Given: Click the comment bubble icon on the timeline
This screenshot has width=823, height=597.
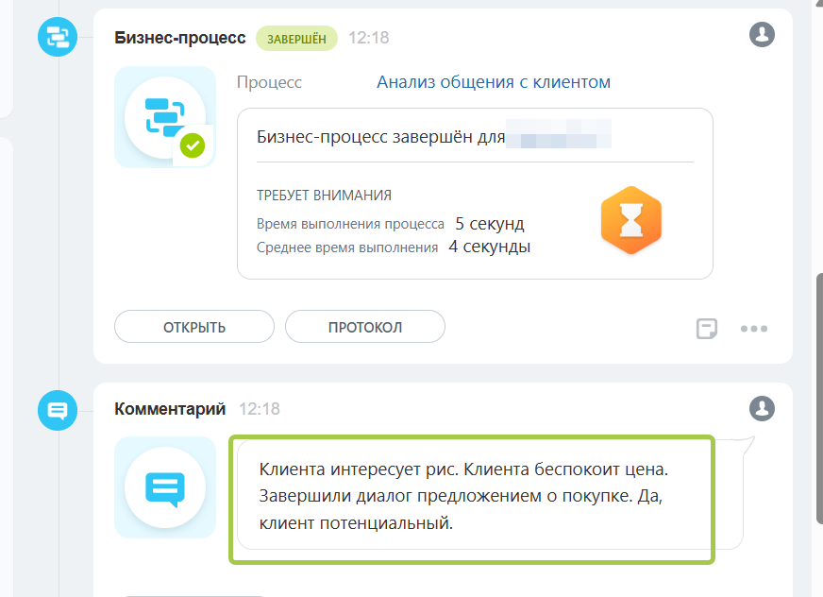Looking at the screenshot, I should click(57, 409).
